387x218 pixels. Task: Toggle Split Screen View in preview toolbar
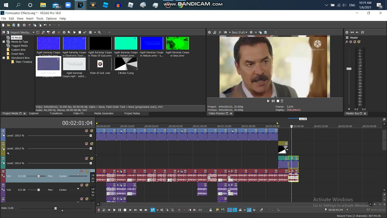pyautogui.click(x=225, y=32)
